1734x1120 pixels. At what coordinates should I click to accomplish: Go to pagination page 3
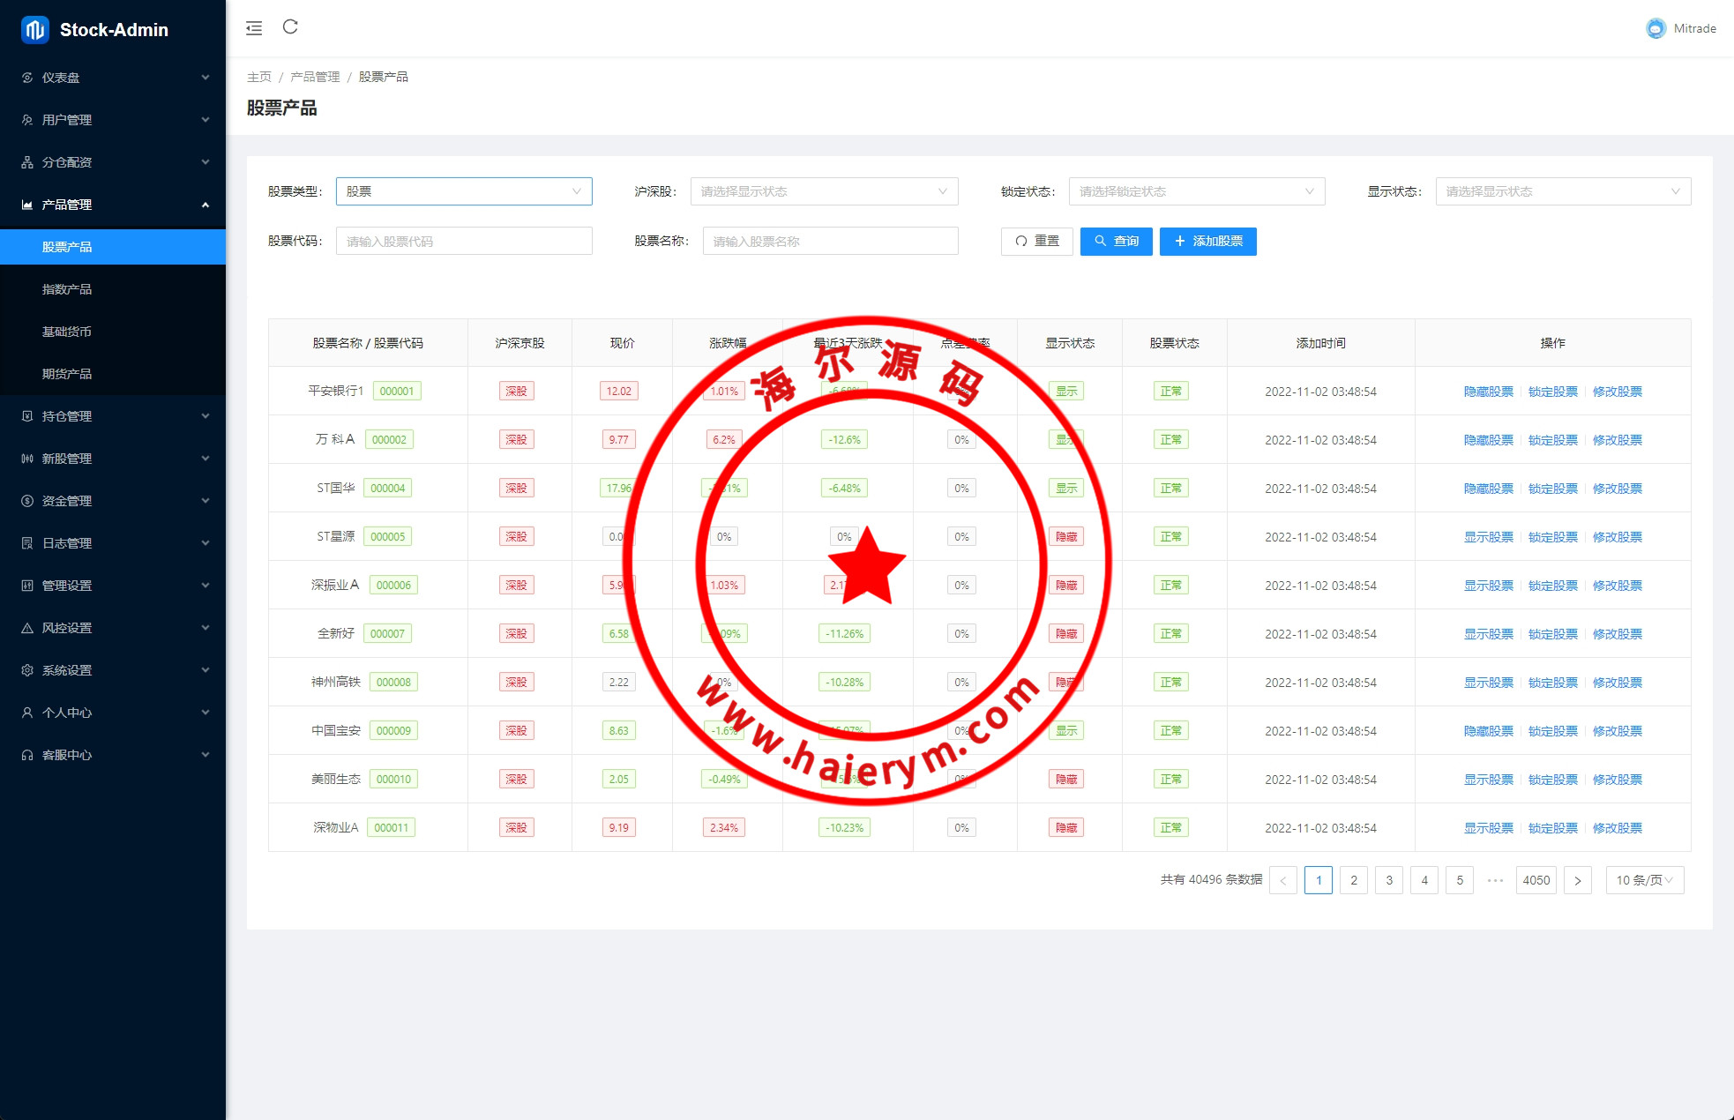click(1389, 880)
